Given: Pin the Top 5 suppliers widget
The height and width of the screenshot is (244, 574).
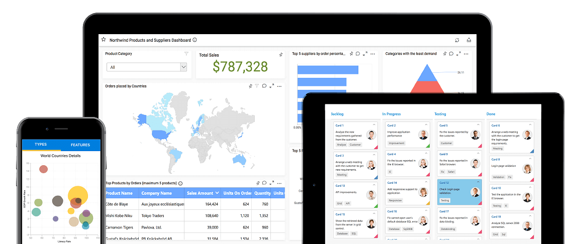Looking at the screenshot, I should [x=351, y=54].
